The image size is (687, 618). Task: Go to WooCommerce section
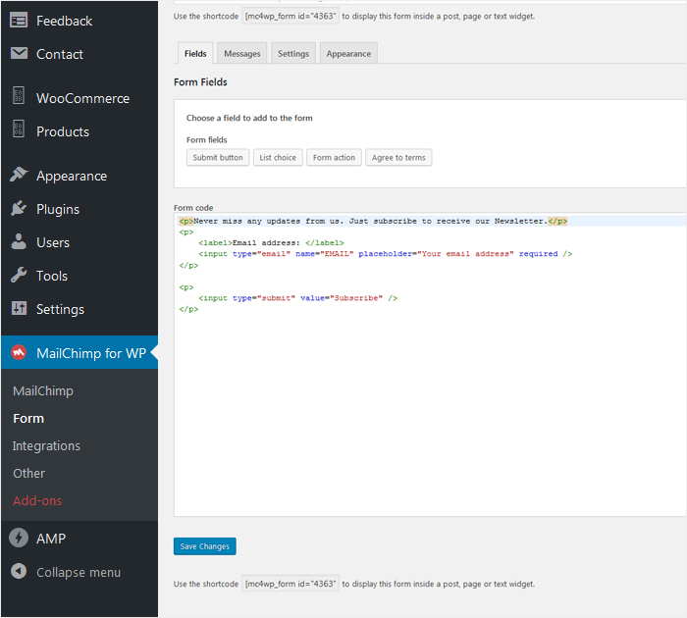pos(82,98)
